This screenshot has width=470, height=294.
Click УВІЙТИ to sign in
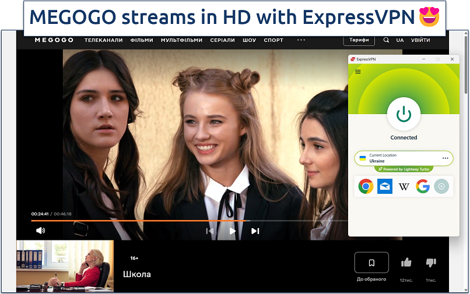point(420,40)
